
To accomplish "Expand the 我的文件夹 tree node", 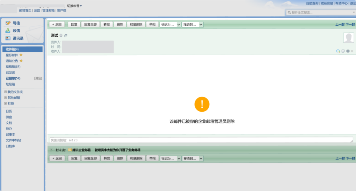I will coord(5,92).
